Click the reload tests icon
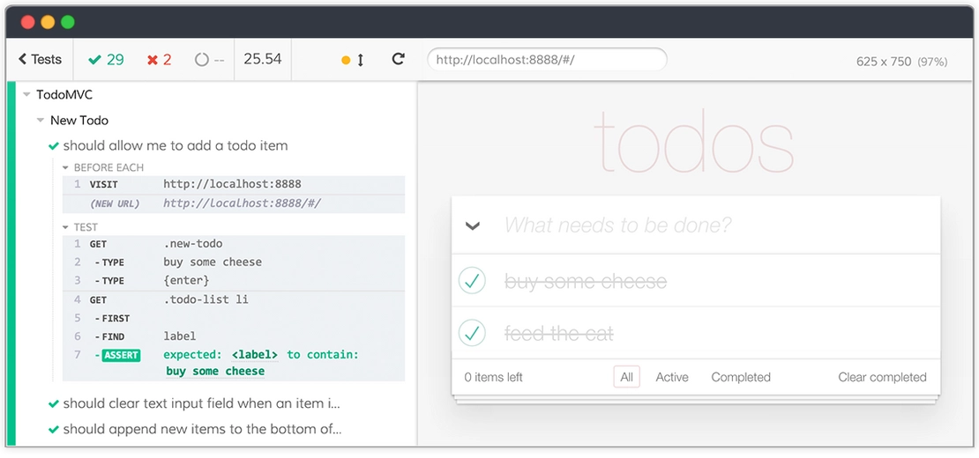Image resolution: width=979 pixels, height=458 pixels. pyautogui.click(x=398, y=59)
